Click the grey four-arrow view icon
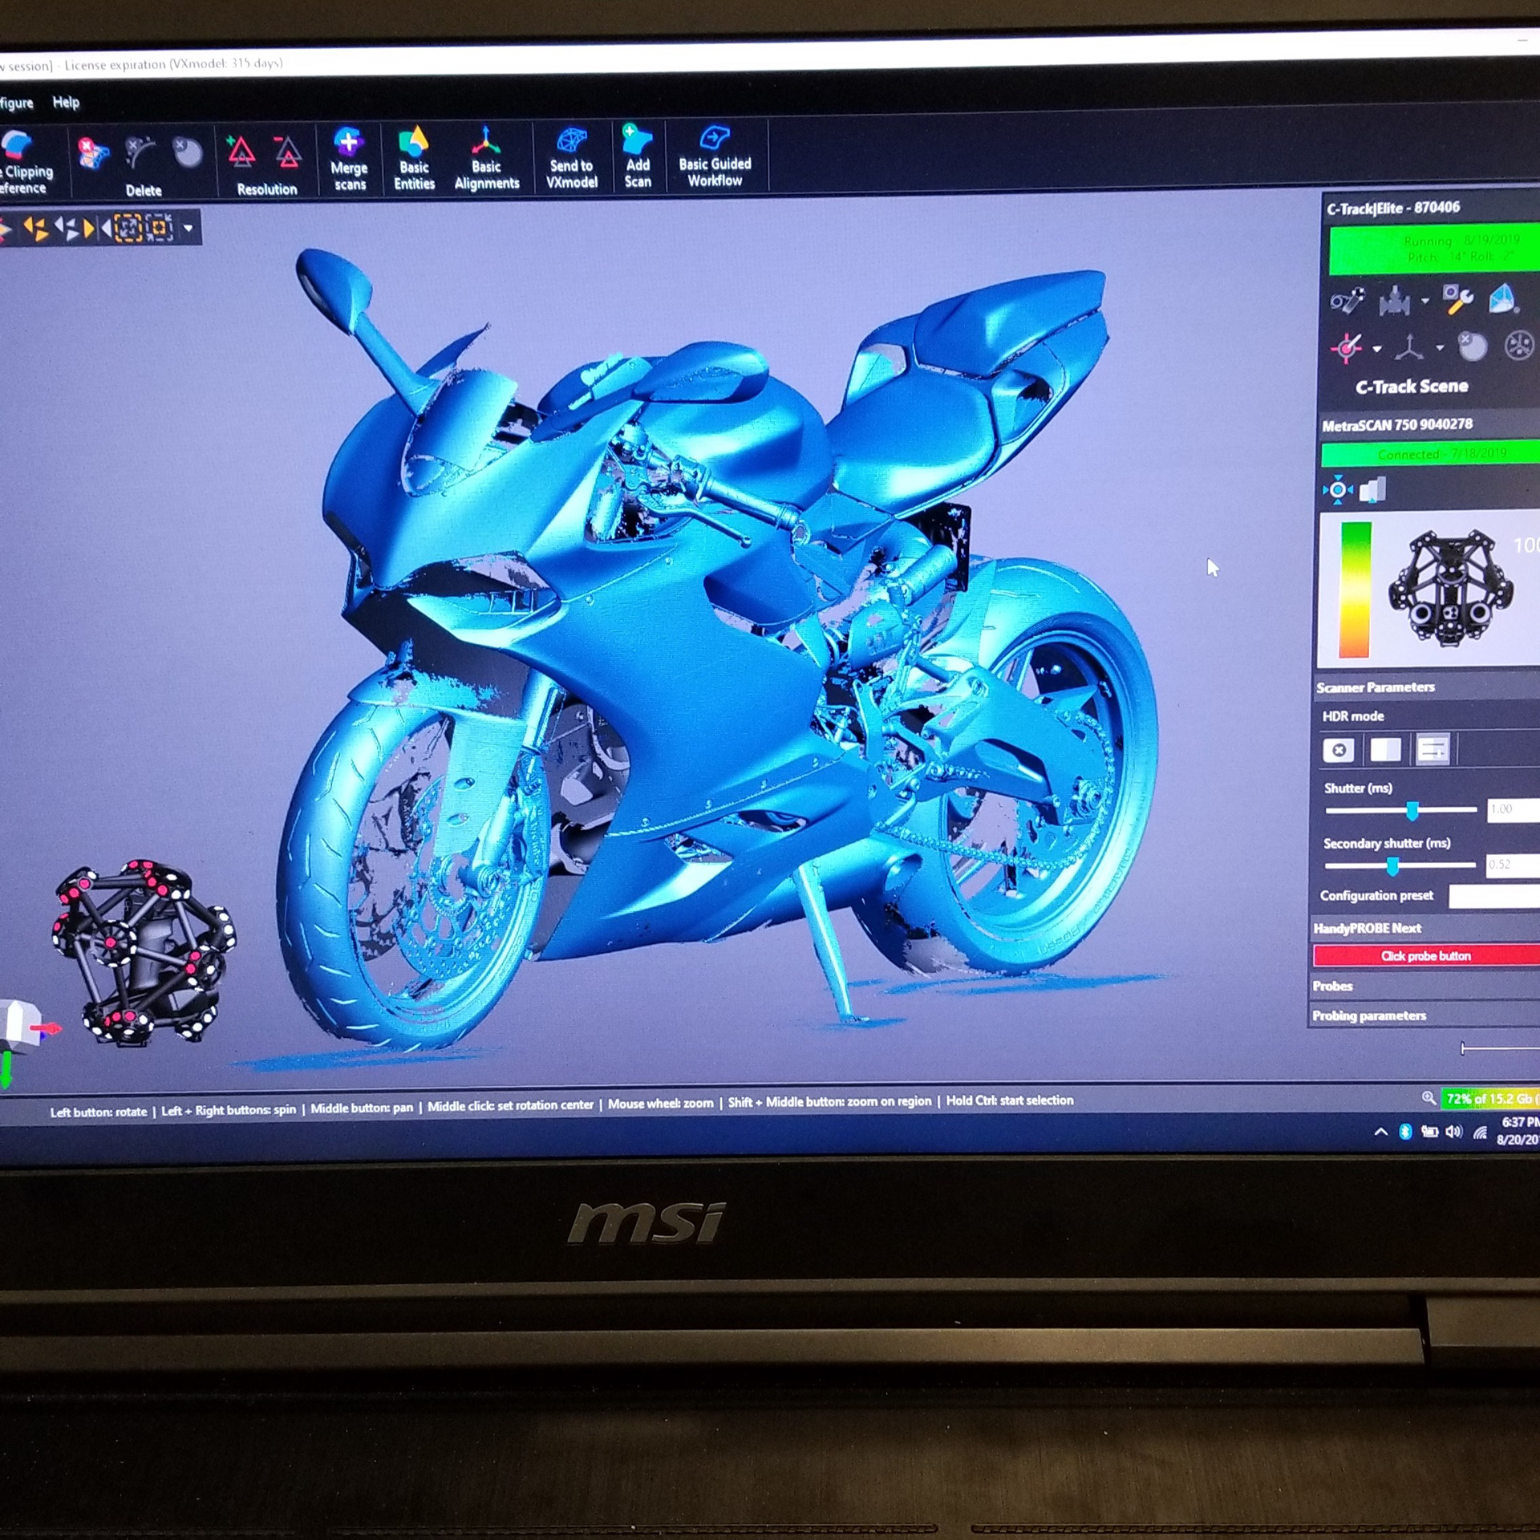The width and height of the screenshot is (1540, 1540). coord(68,229)
